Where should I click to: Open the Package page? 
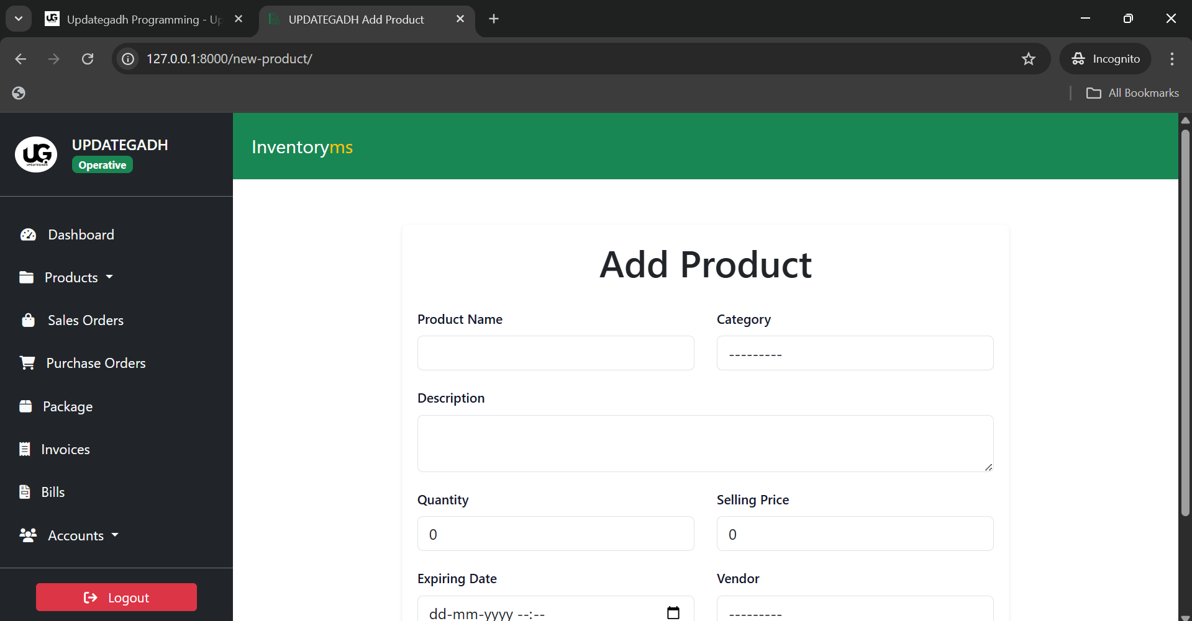point(68,406)
